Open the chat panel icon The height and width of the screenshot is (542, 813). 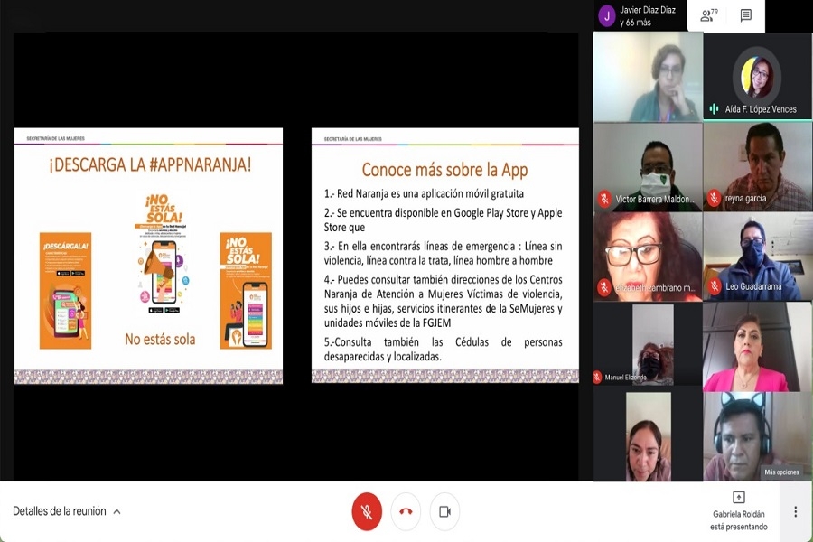746,15
